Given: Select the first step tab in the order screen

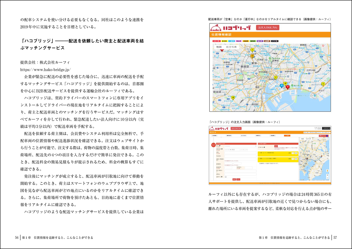Looking at the screenshot, I should pos(214,135).
